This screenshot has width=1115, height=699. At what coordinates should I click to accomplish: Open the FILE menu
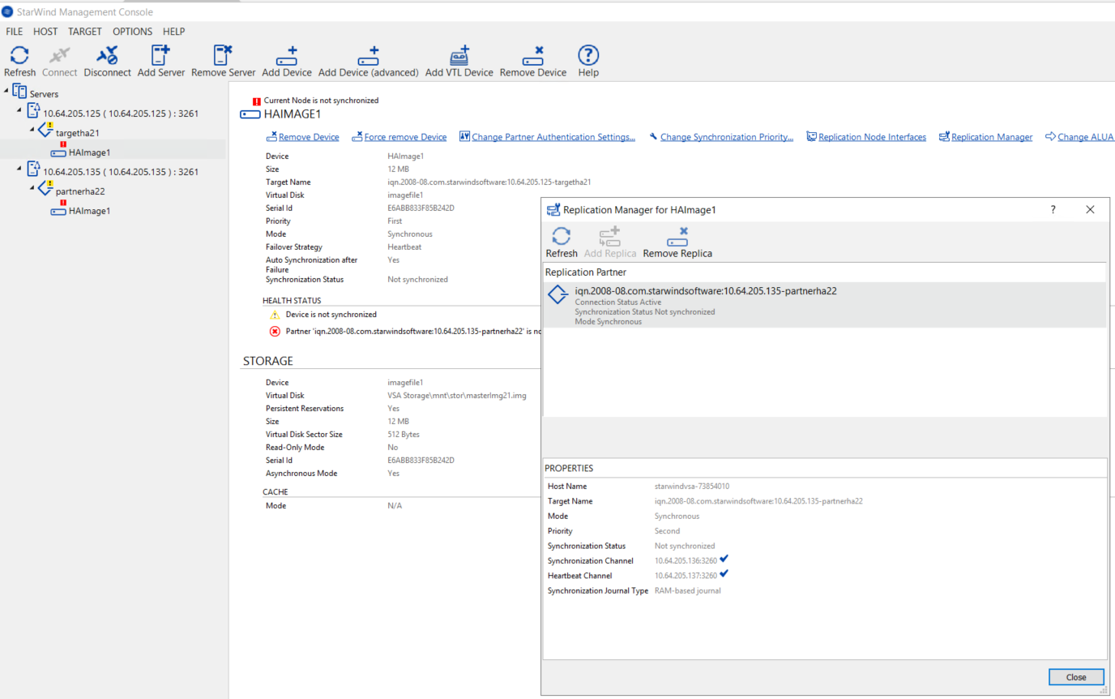coord(15,32)
